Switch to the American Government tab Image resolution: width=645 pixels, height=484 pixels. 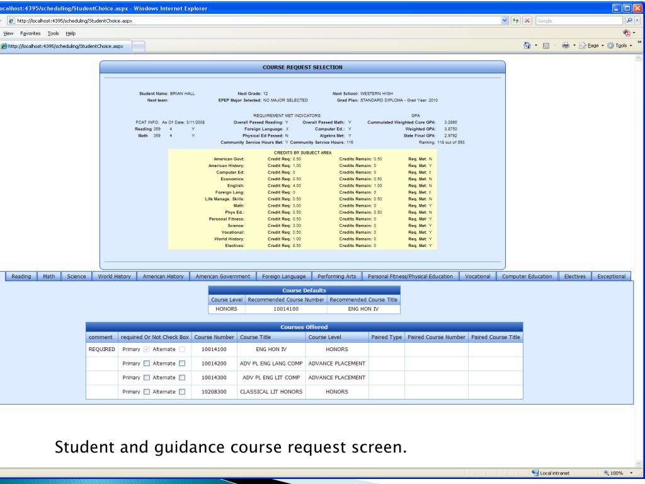coord(223,277)
